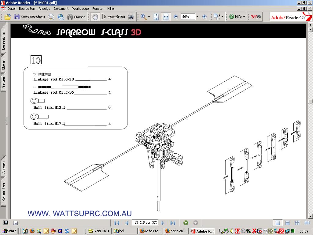Screen dimensions: 313x235
Task: Open the Bearbeiten menu
Action: [27, 9]
